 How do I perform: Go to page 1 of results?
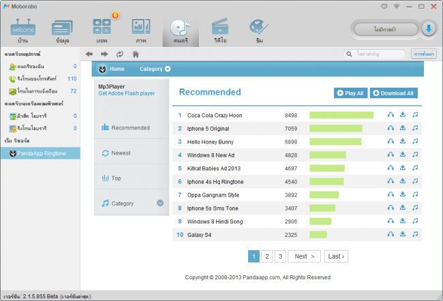point(254,256)
